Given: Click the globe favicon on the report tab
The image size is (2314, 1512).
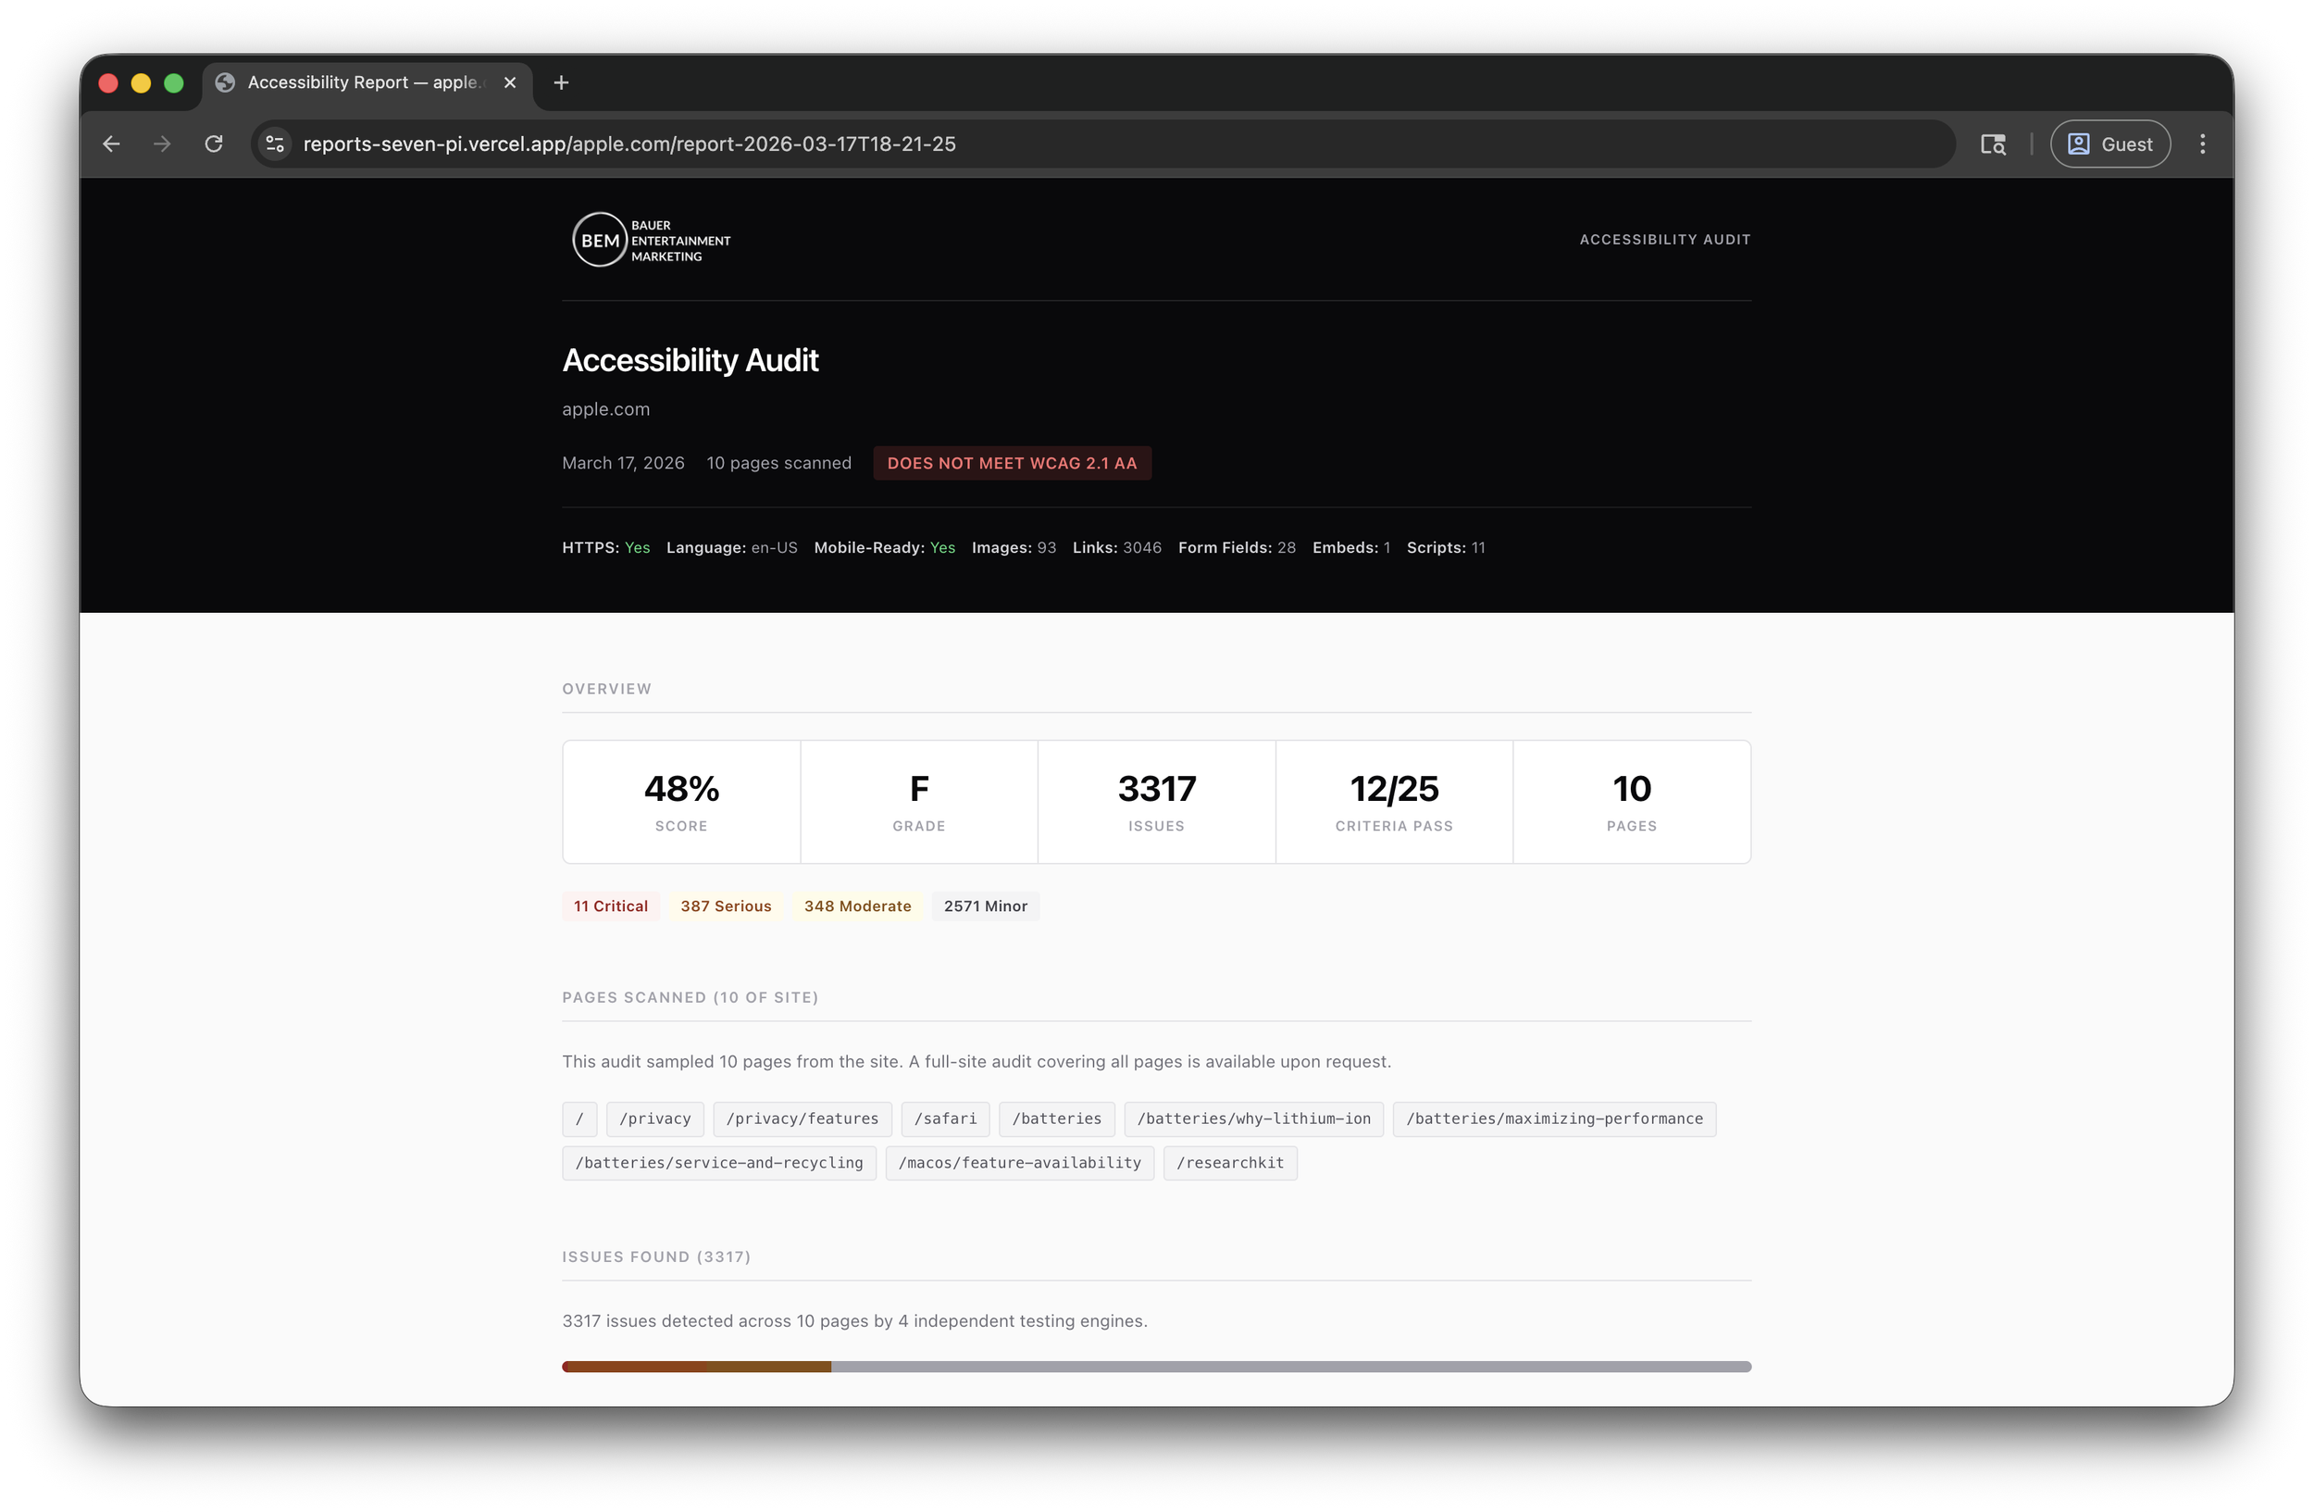Looking at the screenshot, I should tap(225, 81).
